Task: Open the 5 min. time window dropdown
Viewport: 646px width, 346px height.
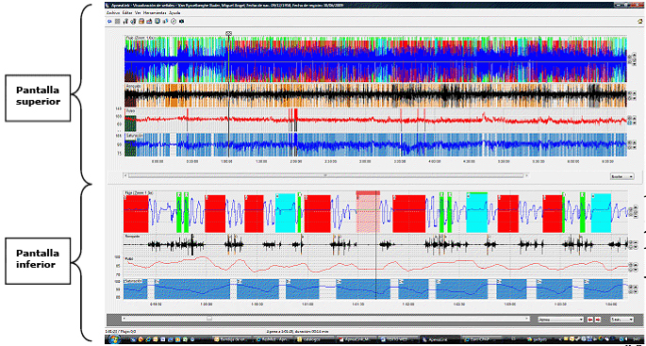Action: pyautogui.click(x=622, y=320)
